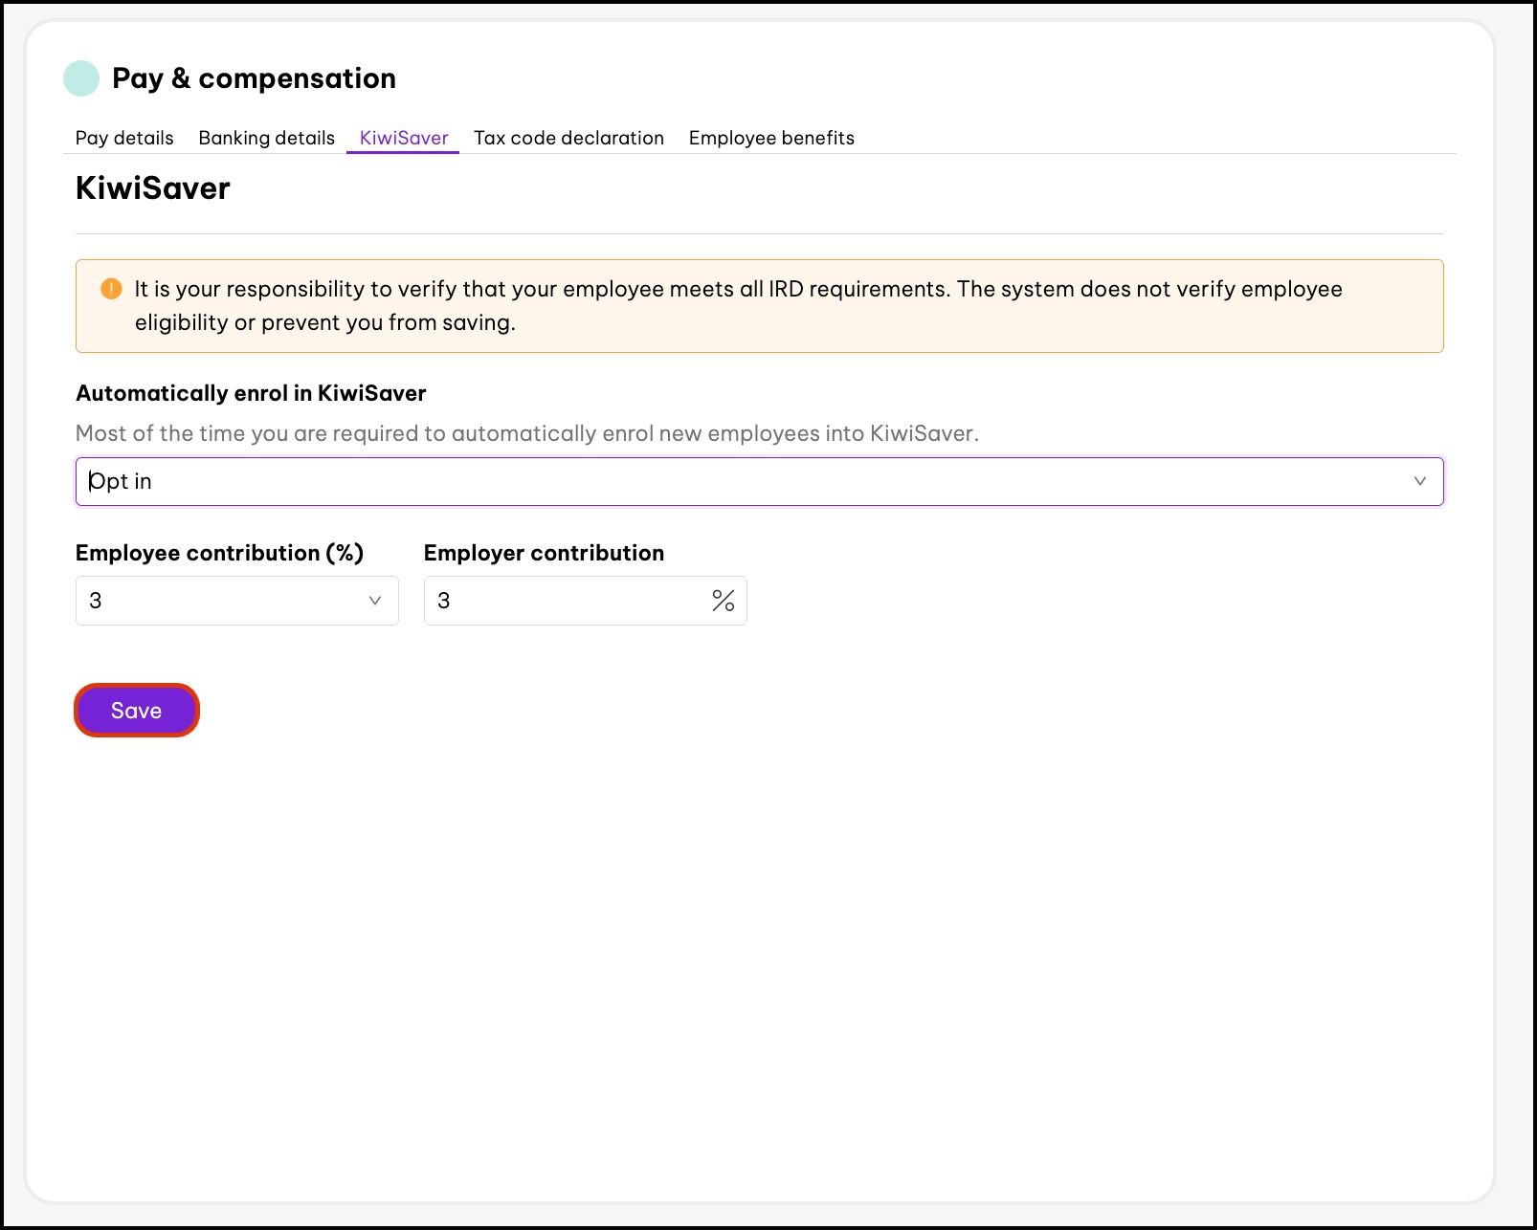Expand the Opt in enrolment dropdown

point(746,481)
